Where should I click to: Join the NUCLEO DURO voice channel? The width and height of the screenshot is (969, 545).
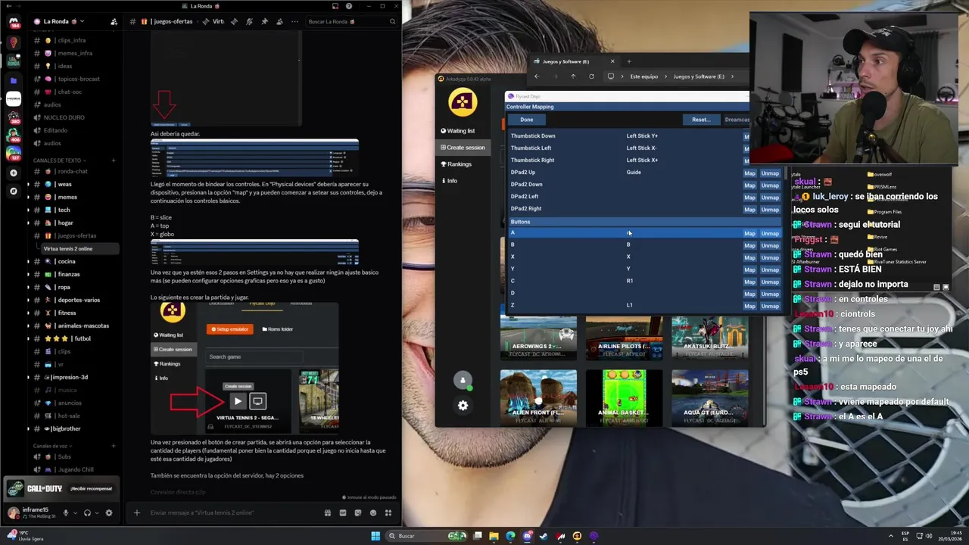tap(70, 117)
